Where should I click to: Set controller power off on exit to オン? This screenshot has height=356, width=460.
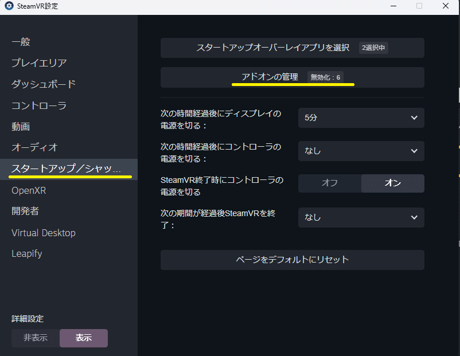pyautogui.click(x=392, y=183)
